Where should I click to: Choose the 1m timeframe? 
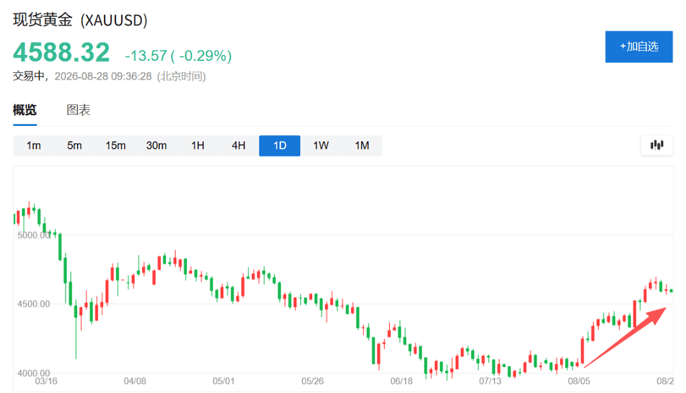[x=33, y=145]
